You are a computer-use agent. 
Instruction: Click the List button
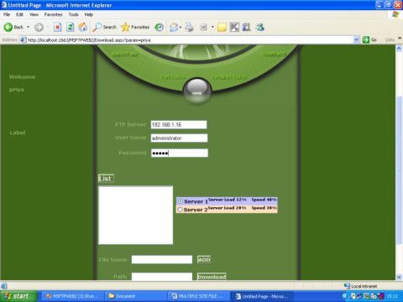[x=106, y=179]
